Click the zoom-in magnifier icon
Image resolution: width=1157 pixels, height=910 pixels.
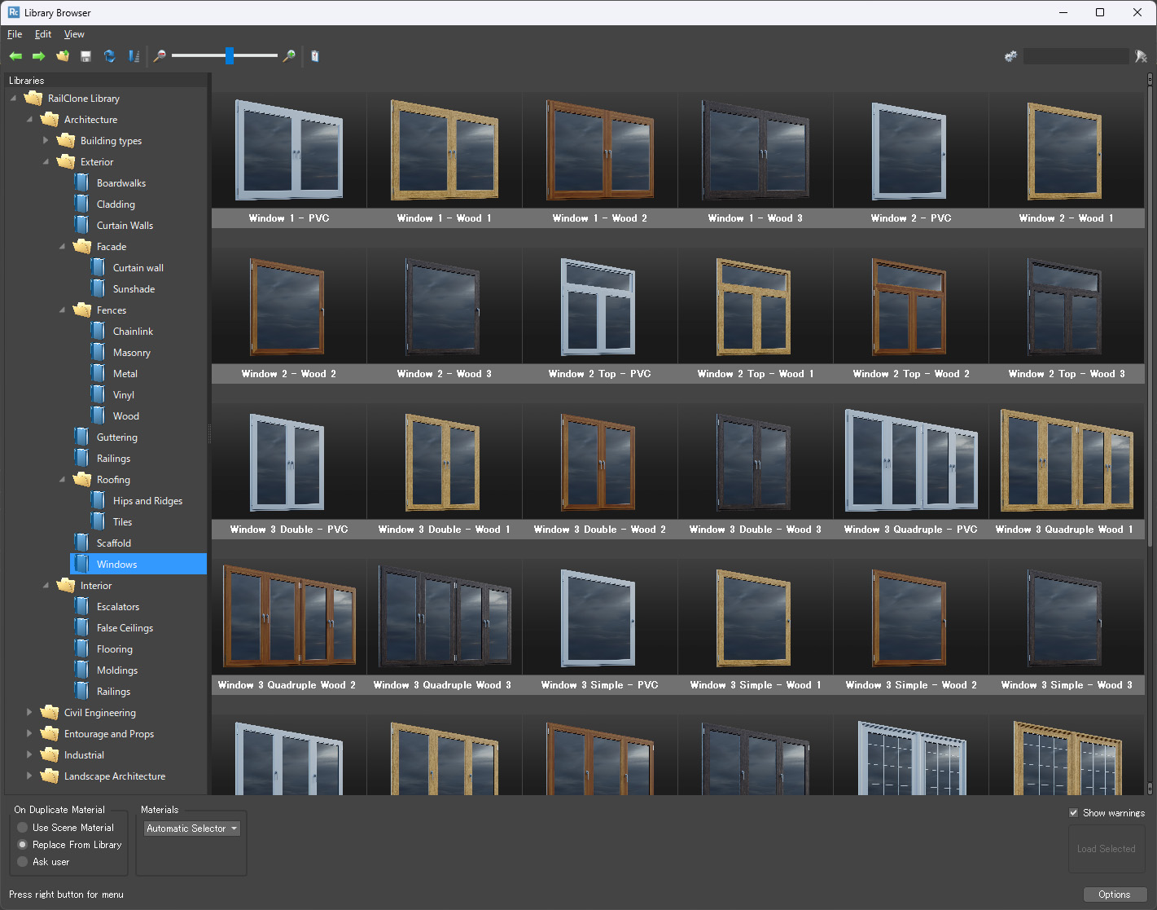click(289, 56)
